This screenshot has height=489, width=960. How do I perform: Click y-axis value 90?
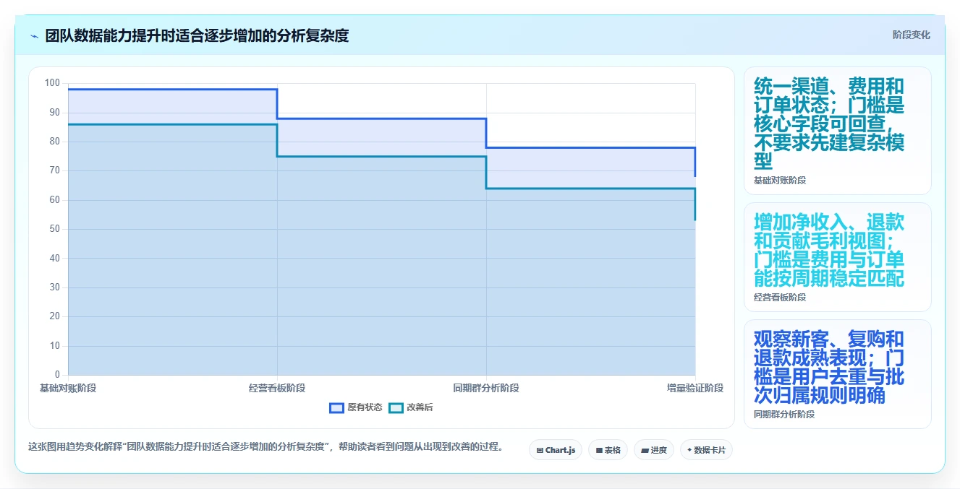(55, 112)
